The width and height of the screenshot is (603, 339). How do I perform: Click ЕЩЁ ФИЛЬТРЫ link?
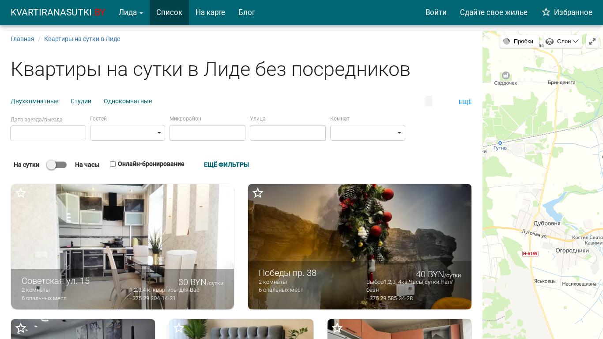click(226, 165)
